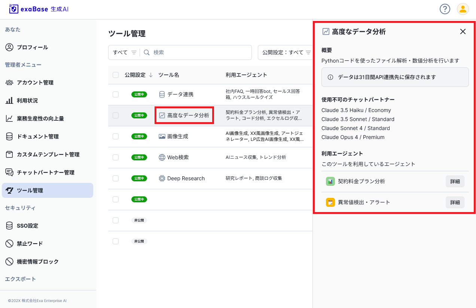
Task: Check the empty-name 公開中 row checkbox
Action: (116, 199)
